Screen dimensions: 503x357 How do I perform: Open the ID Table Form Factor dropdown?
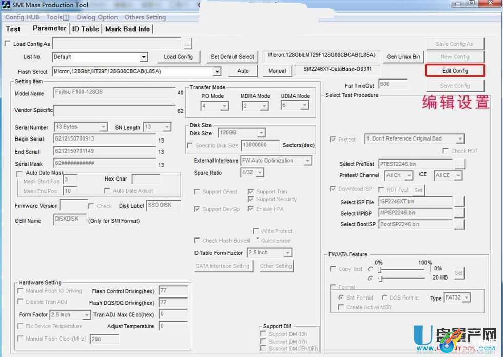287,253
